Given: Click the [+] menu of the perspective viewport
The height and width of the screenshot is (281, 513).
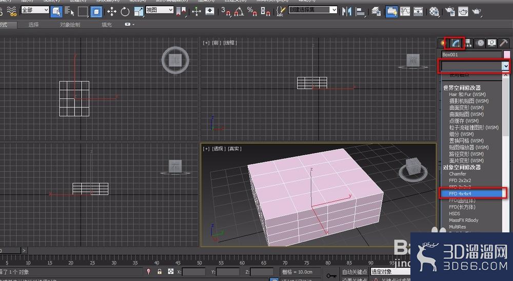Looking at the screenshot, I should pos(206,149).
